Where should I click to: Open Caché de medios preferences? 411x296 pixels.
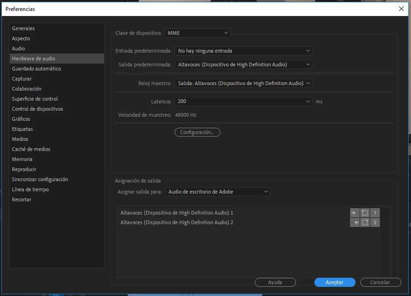coord(57,149)
